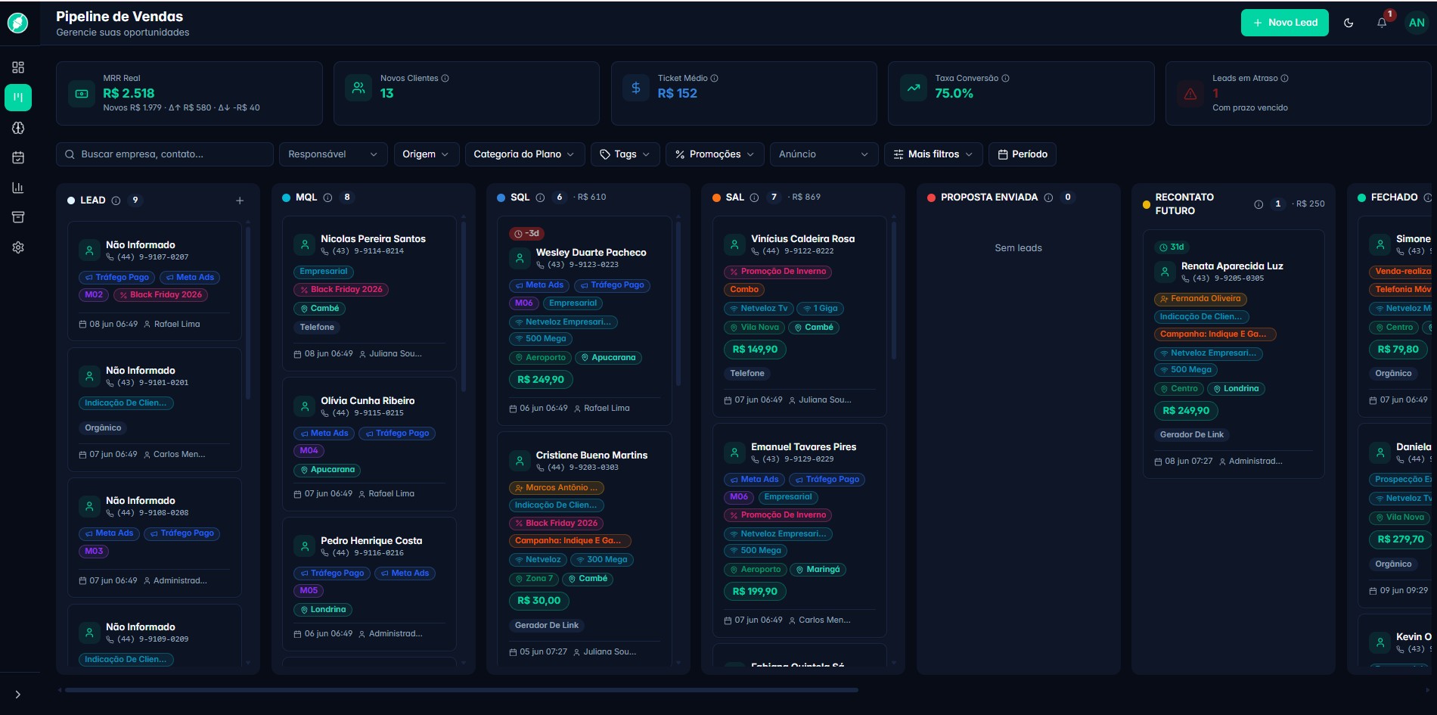The height and width of the screenshot is (715, 1437).
Task: Open Cristiane Bueno Martins lead card
Action: click(x=584, y=549)
